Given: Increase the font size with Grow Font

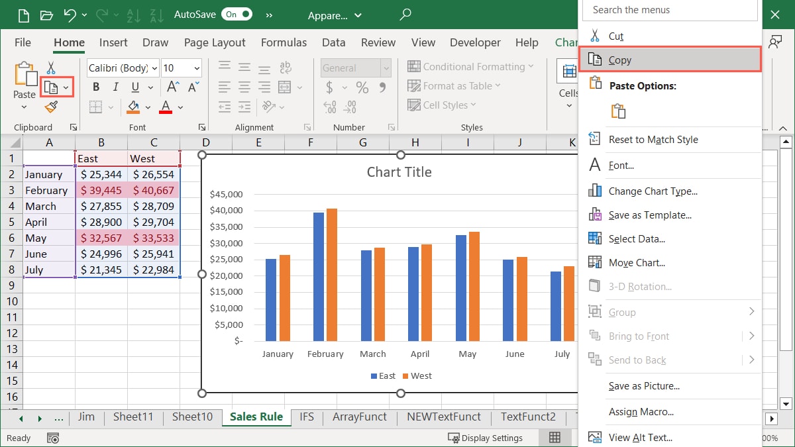Looking at the screenshot, I should click(171, 87).
